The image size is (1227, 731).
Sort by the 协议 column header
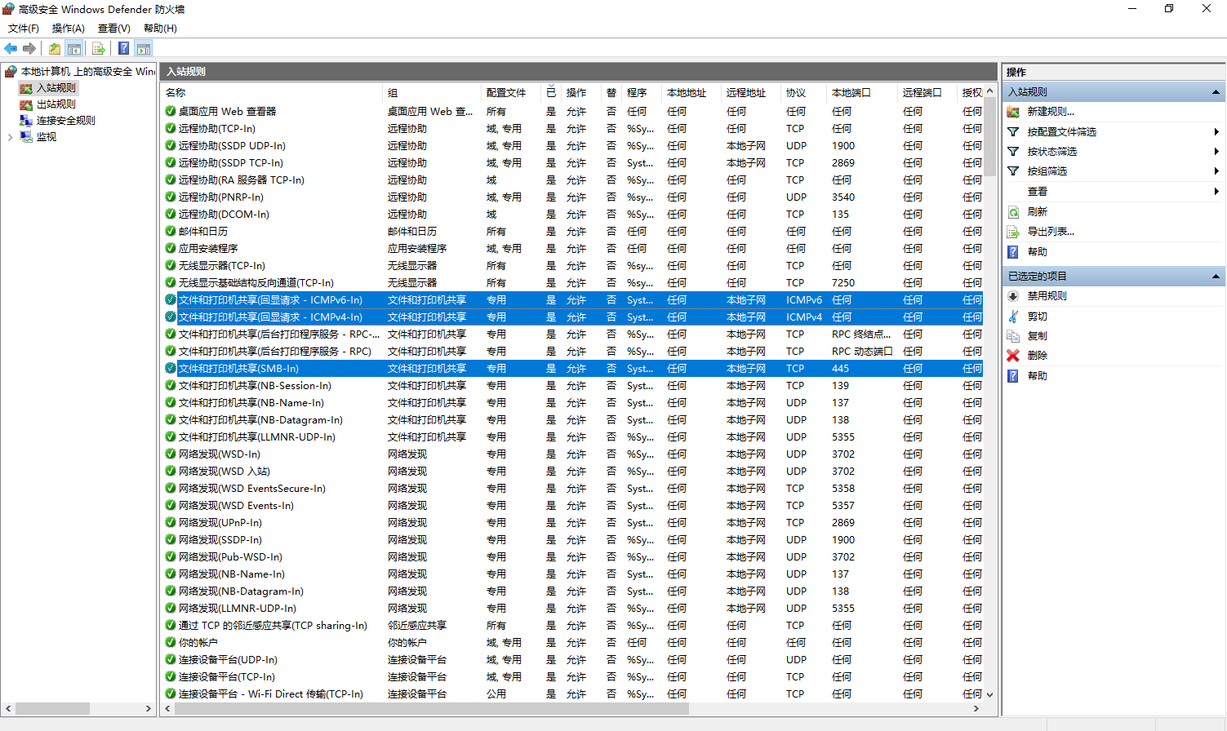(803, 93)
